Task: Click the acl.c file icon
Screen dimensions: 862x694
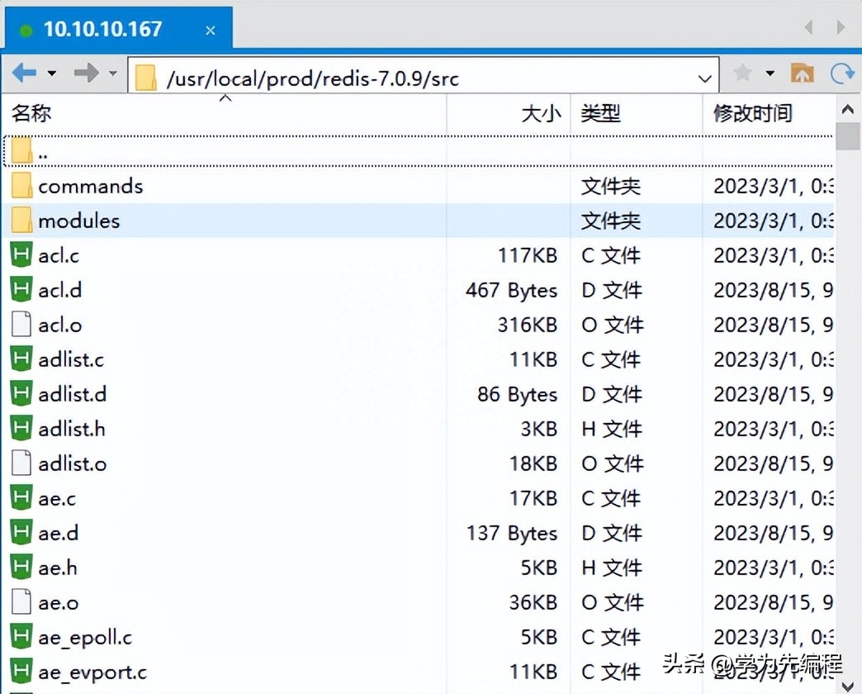Action: pos(21,254)
